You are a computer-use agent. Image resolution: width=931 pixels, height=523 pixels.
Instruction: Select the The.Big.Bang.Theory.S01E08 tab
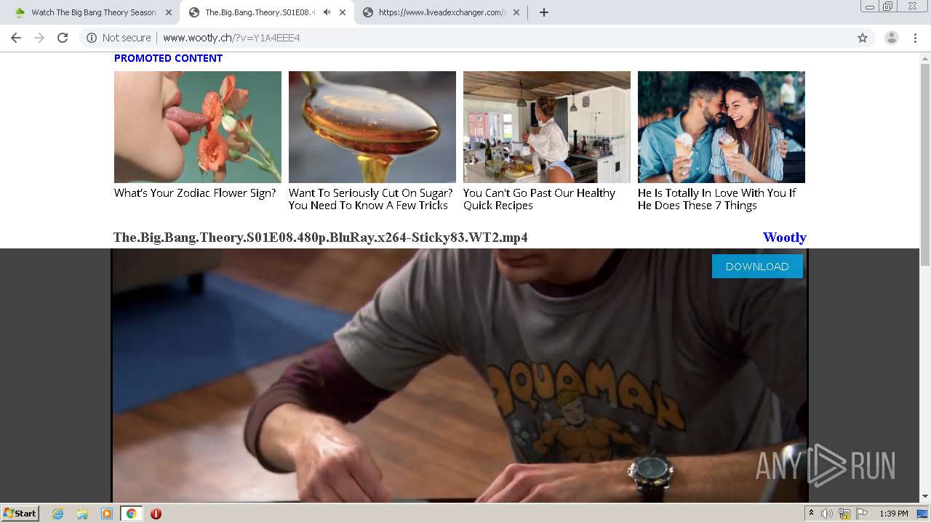point(259,12)
